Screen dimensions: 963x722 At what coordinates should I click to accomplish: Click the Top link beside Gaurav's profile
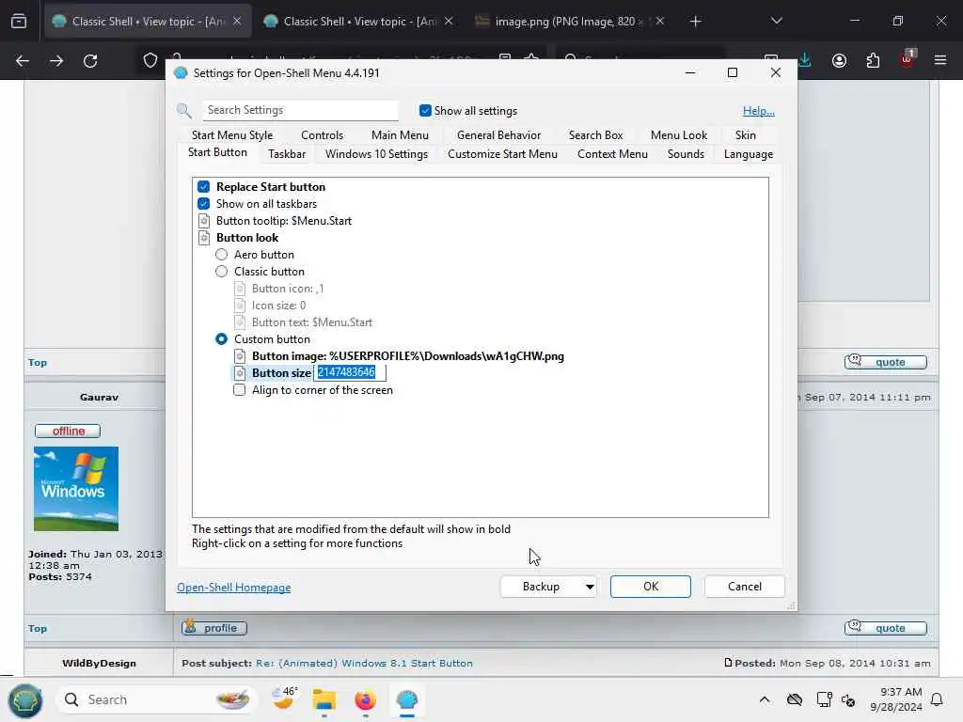38,628
